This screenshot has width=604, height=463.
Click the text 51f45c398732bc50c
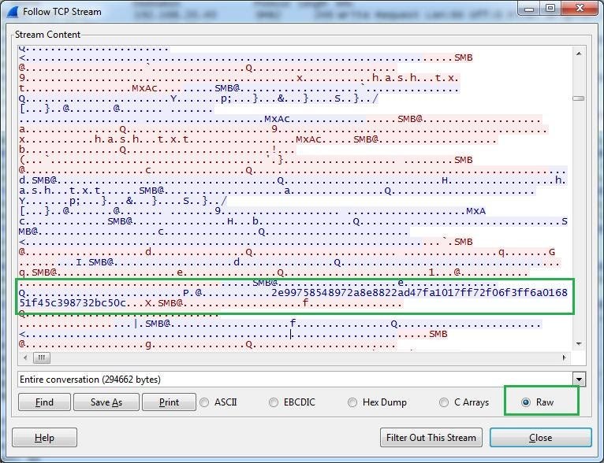point(73,303)
